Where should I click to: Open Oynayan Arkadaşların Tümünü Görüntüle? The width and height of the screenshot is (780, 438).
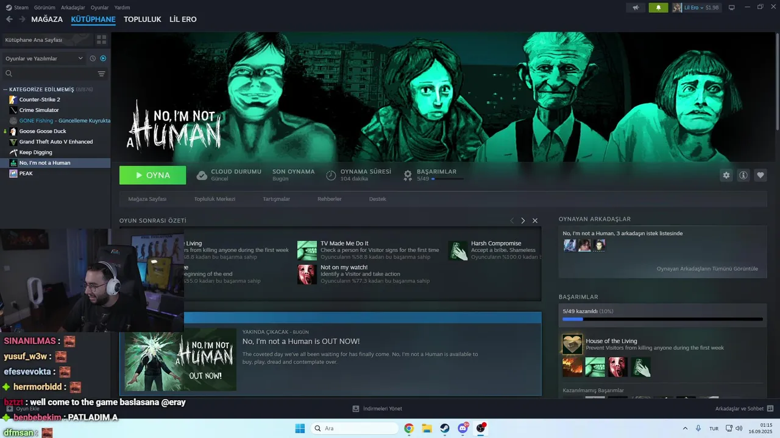pos(707,268)
